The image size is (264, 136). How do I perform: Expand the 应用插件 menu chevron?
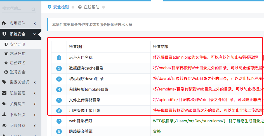35,23
